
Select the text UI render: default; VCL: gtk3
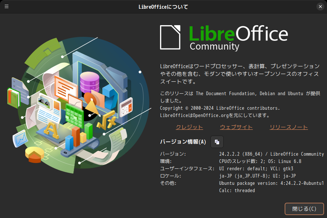[x=256, y=169]
